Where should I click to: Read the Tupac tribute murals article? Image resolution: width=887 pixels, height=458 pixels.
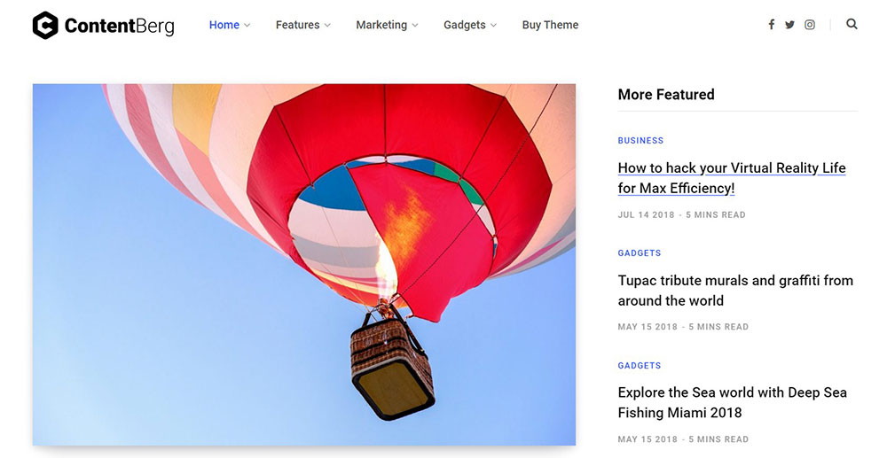(x=735, y=291)
